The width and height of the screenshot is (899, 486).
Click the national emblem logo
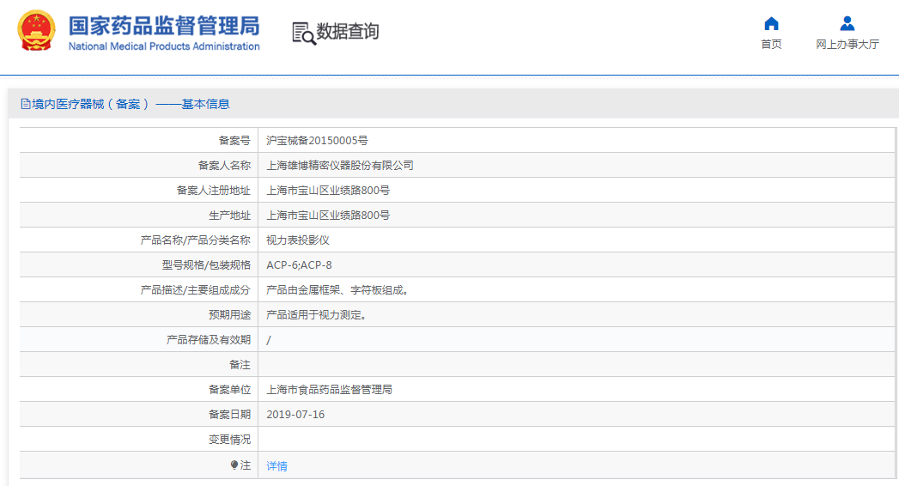37,30
